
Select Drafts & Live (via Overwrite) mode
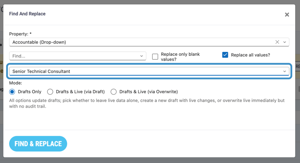point(113,92)
